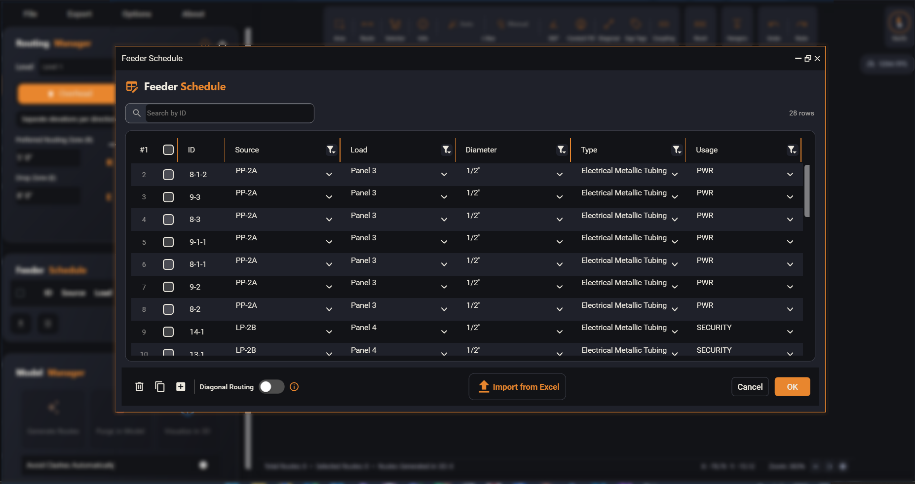Viewport: 915px width, 484px height.
Task: Open the Source column filter
Action: pyautogui.click(x=331, y=149)
